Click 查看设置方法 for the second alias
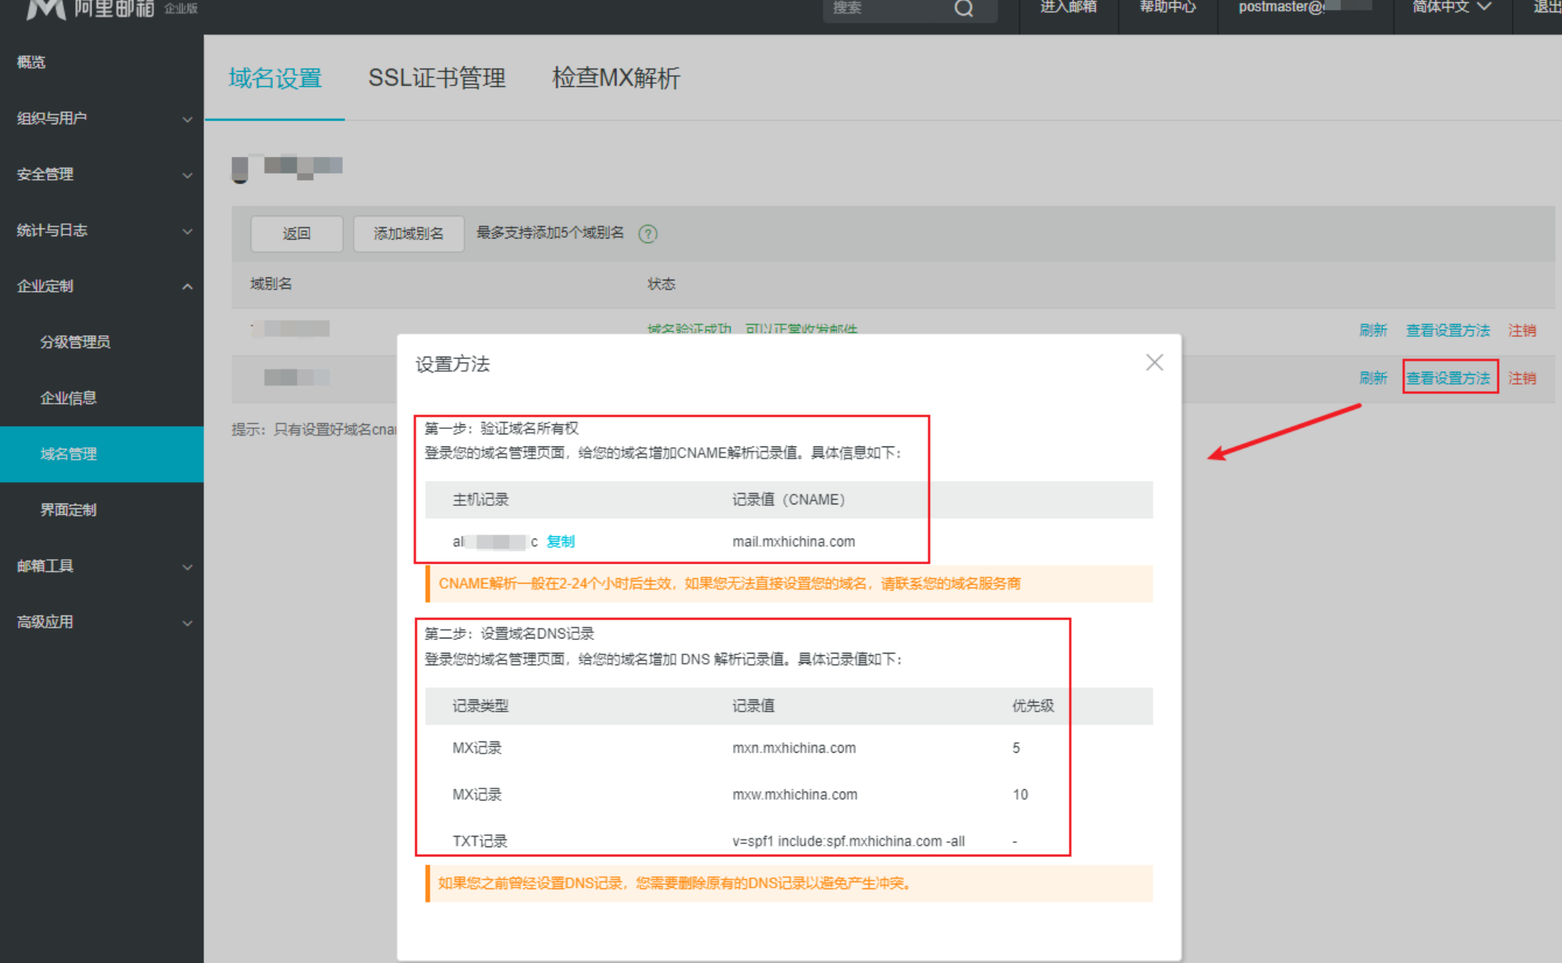1562x963 pixels. click(x=1448, y=378)
